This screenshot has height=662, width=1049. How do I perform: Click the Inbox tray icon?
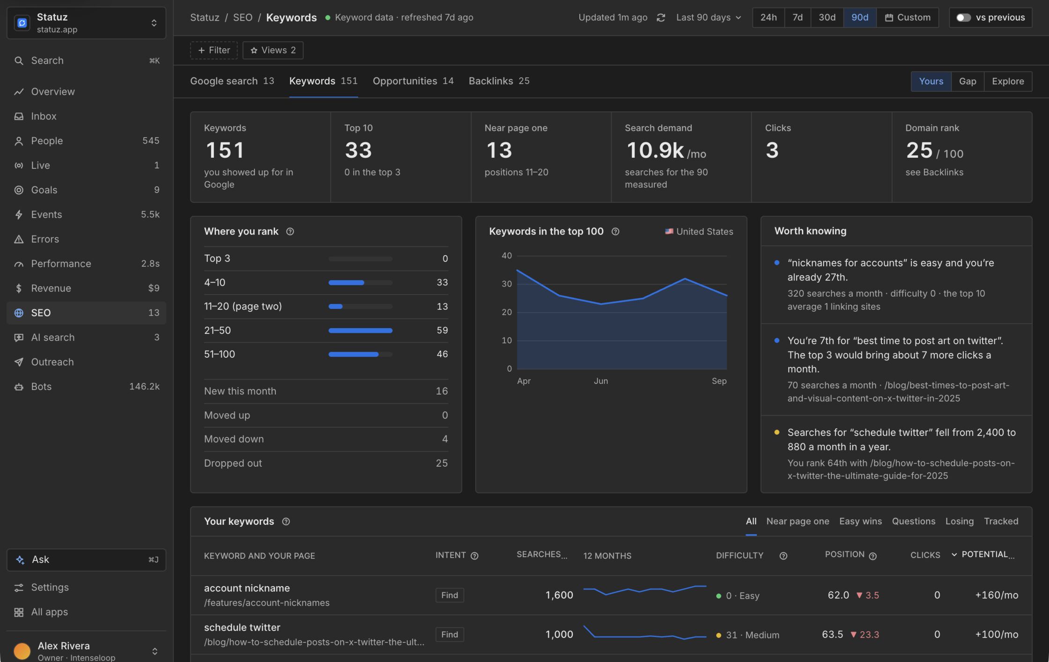(19, 116)
